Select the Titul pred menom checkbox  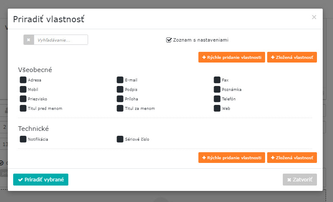[23, 108]
